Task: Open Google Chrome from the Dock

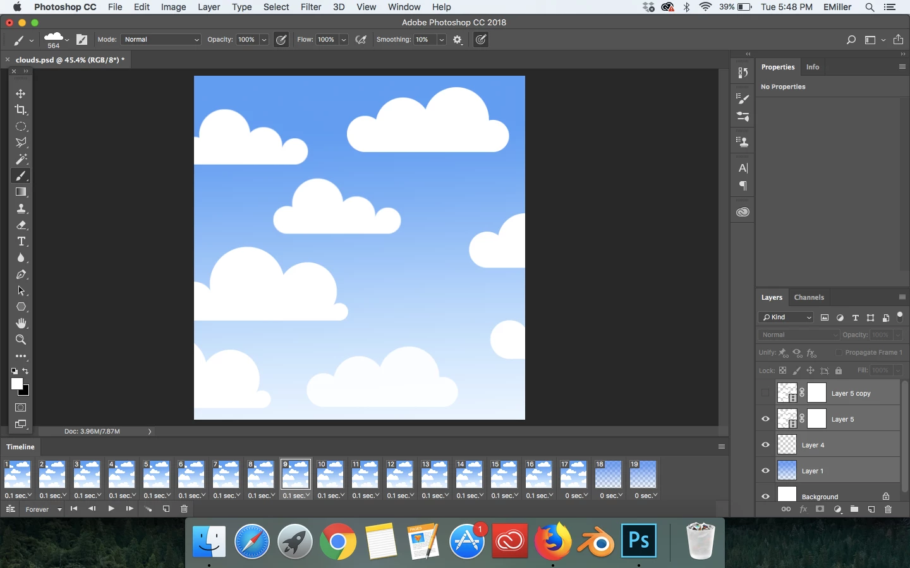Action: tap(337, 541)
